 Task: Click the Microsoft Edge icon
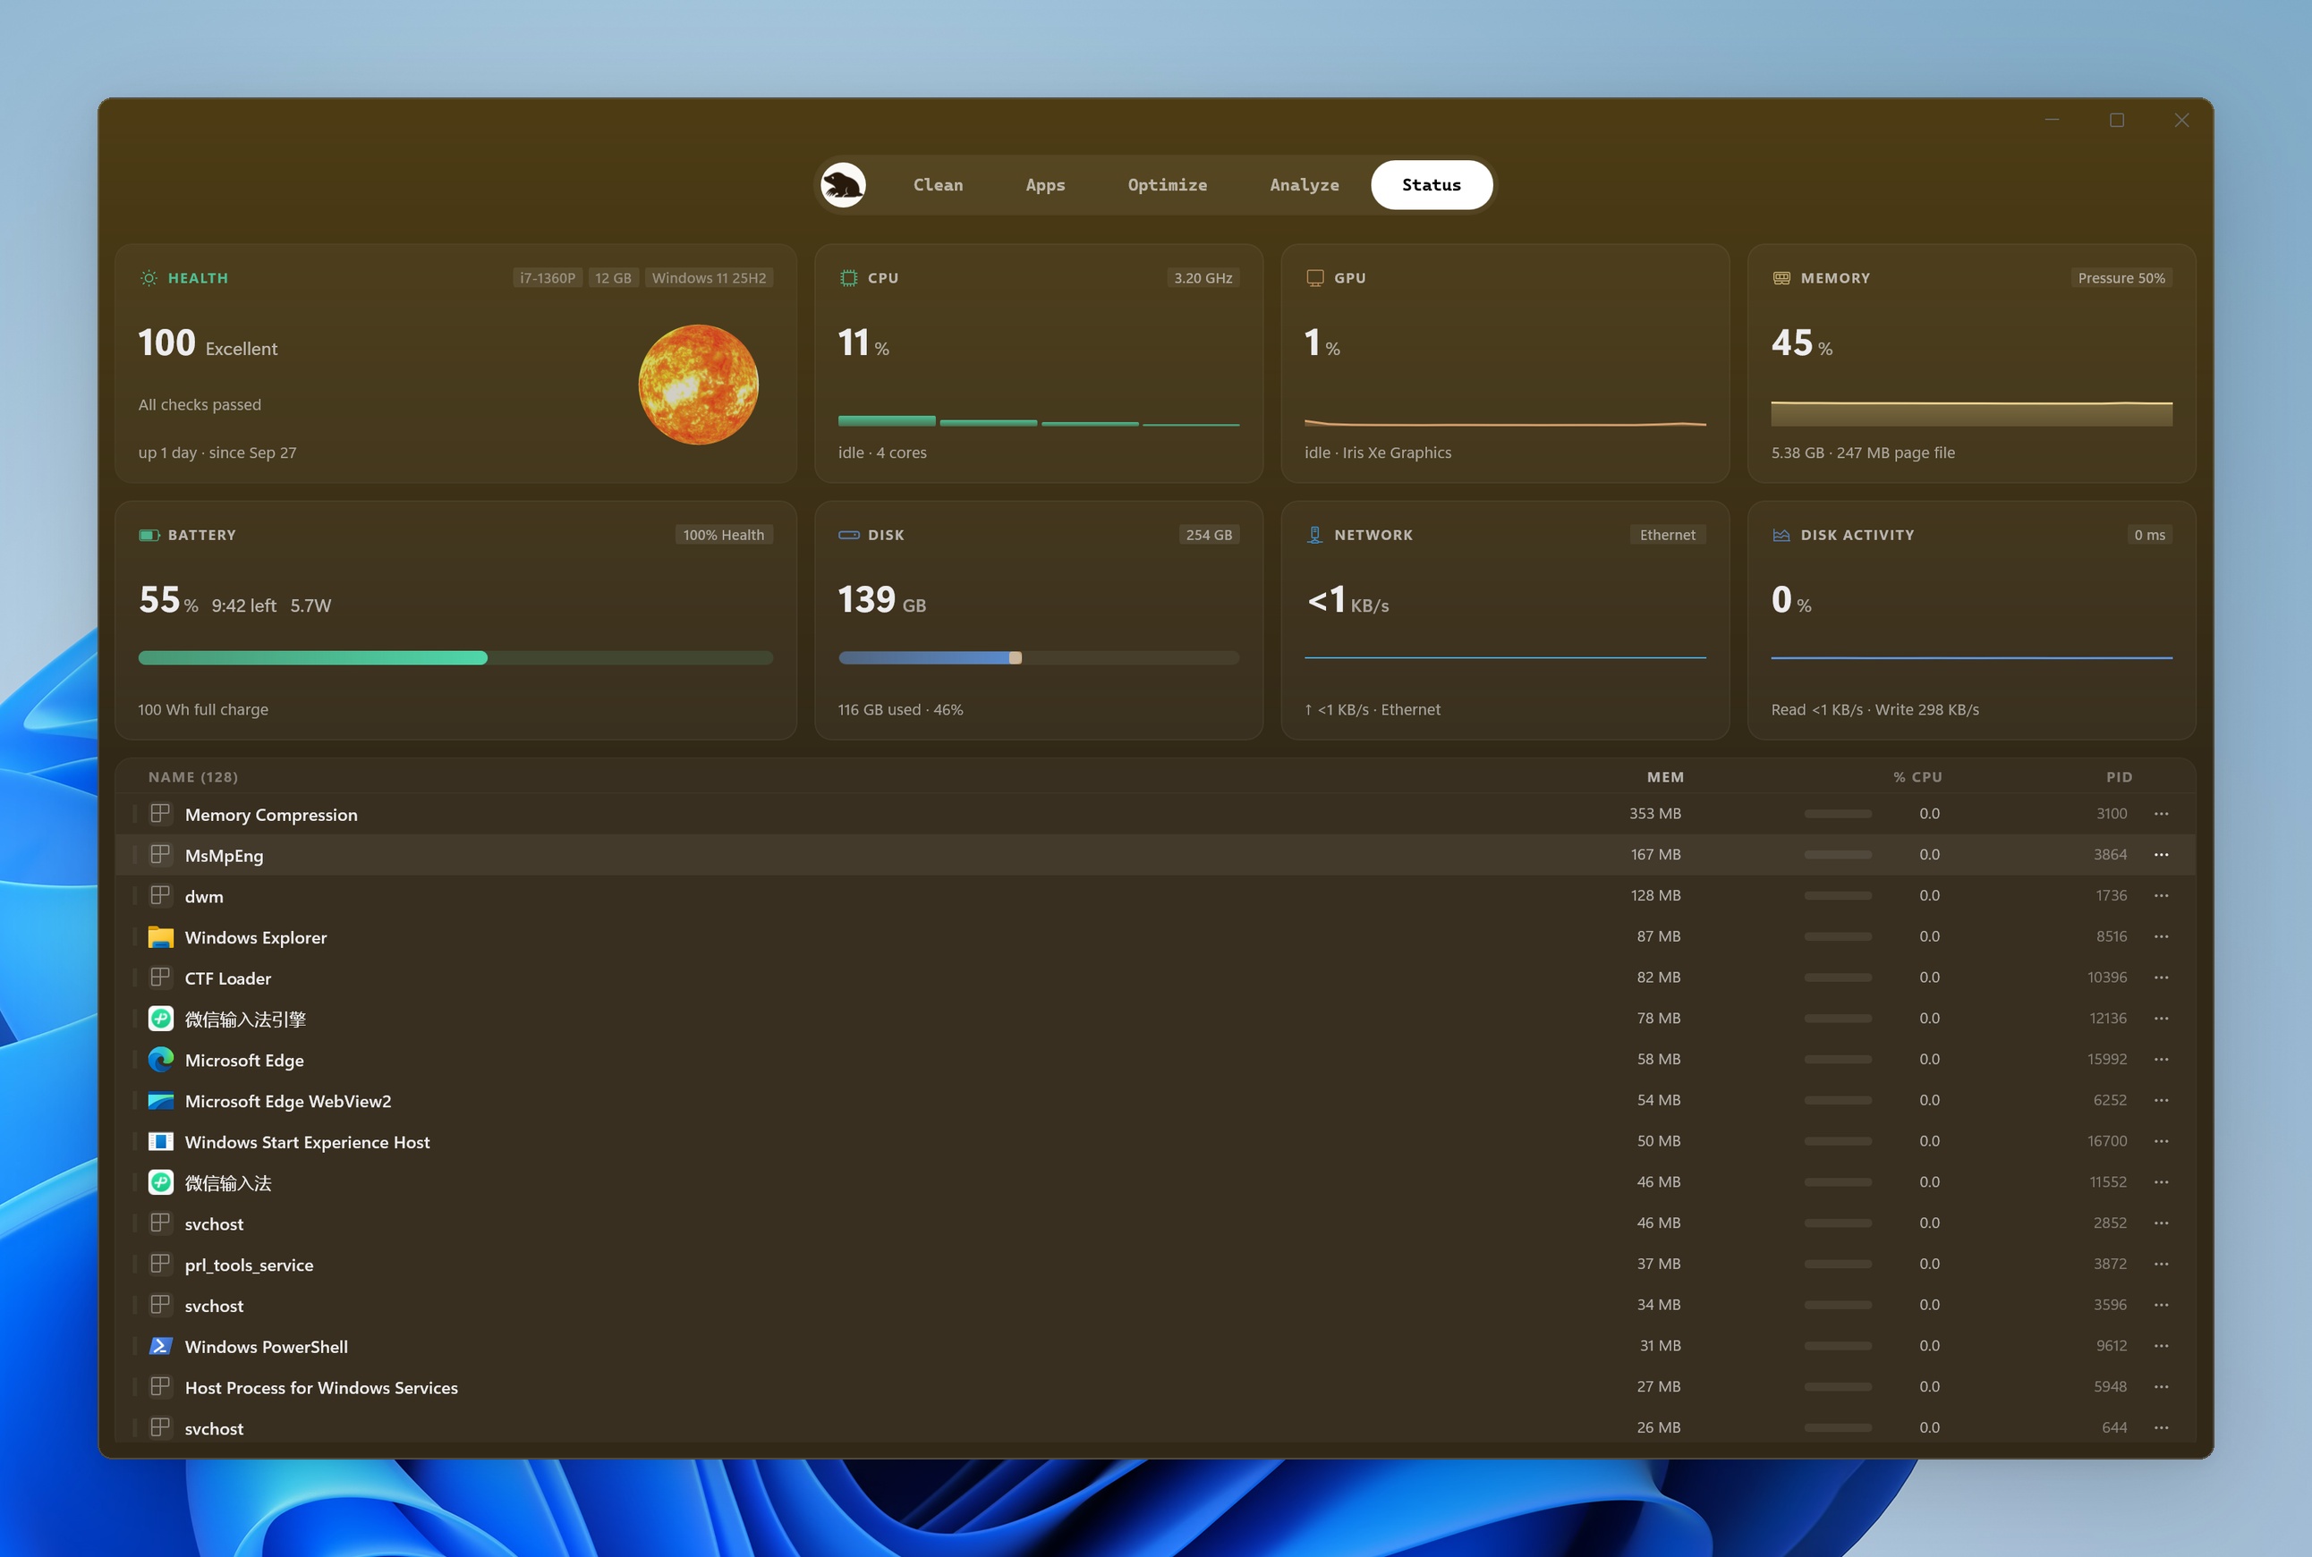click(x=160, y=1060)
